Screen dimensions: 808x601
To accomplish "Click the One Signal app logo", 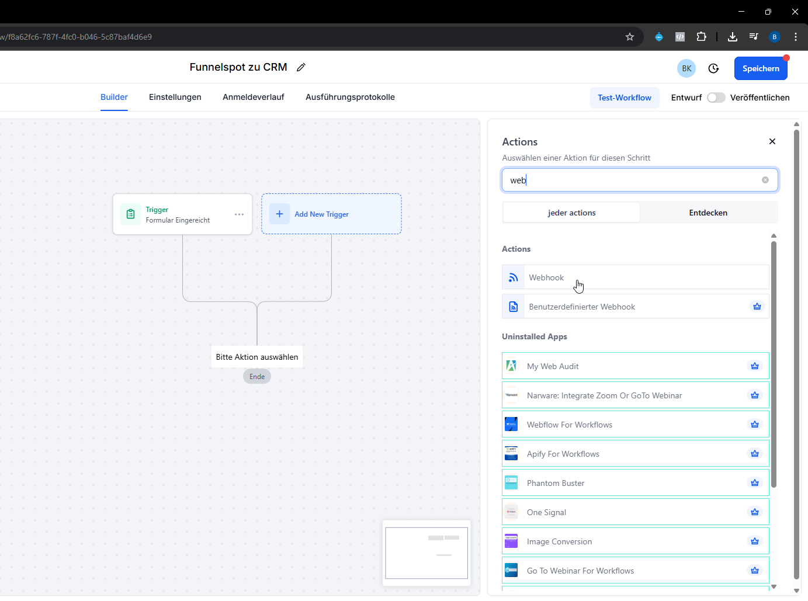I will [511, 512].
